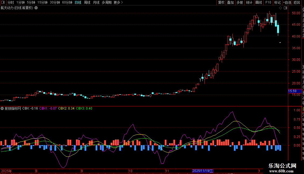The image size is (304, 174).
Task: Click month marker 10 on time axis
Action: pos(130,171)
